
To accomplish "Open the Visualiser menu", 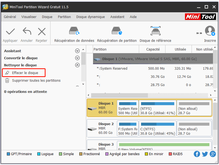I will (x=29, y=17).
